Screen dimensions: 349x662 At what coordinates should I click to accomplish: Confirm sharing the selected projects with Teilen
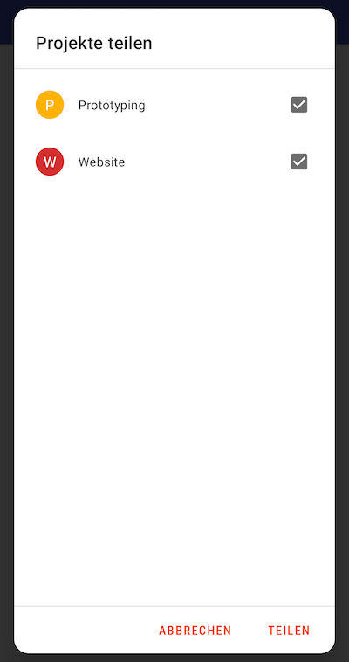coord(289,631)
